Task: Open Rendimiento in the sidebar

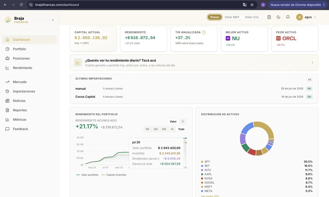Action: click(x=29, y=68)
